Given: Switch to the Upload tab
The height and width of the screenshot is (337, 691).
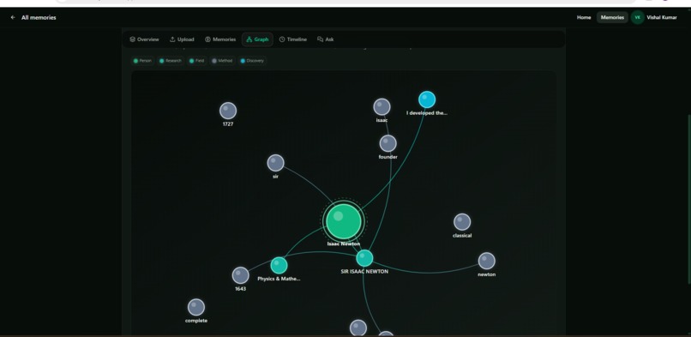Looking at the screenshot, I should pos(182,39).
